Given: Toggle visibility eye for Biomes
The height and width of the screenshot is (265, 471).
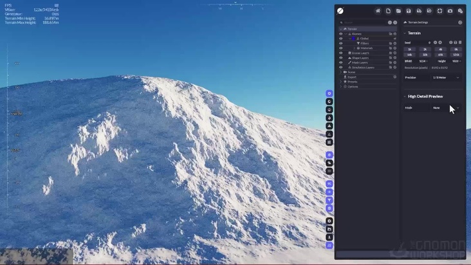Looking at the screenshot, I should [x=341, y=34].
